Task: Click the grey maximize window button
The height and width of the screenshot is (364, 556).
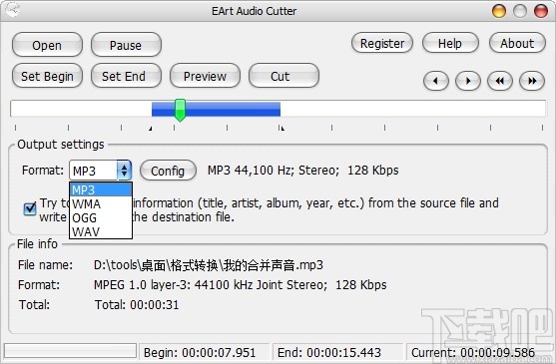Action: pos(520,11)
